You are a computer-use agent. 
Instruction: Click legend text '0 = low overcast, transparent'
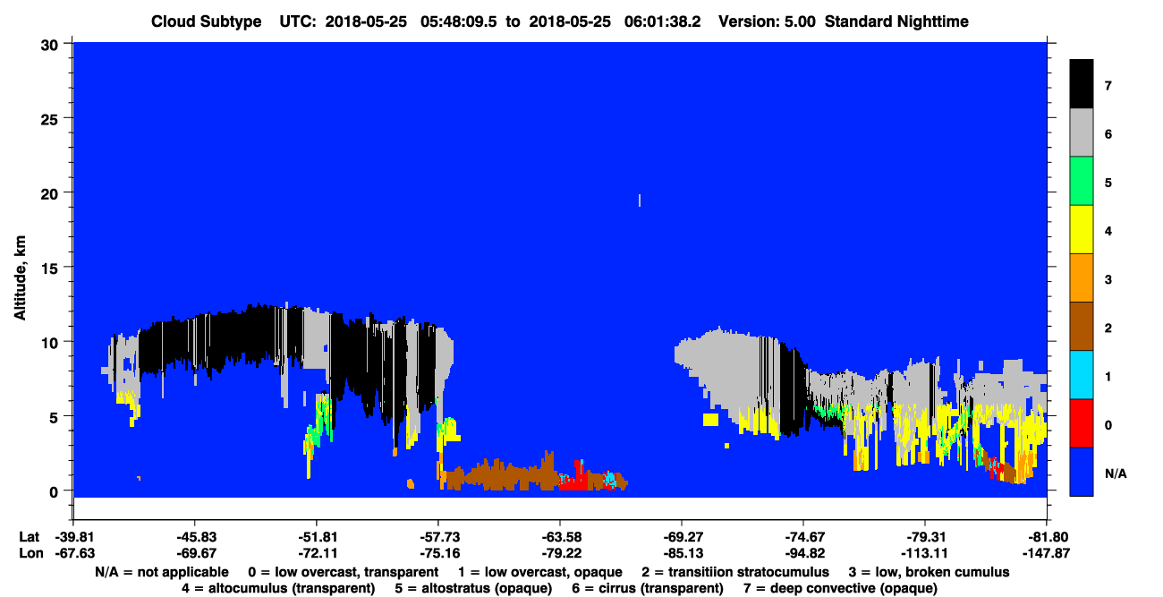click(x=344, y=571)
